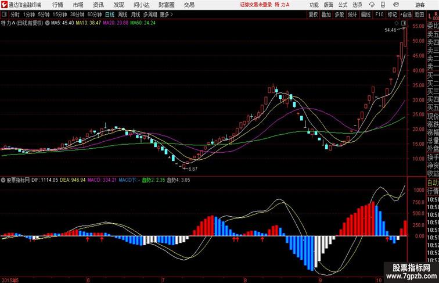The height and width of the screenshot is (283, 439).
Task: Open the 发现 menu
Action: click(118, 5)
